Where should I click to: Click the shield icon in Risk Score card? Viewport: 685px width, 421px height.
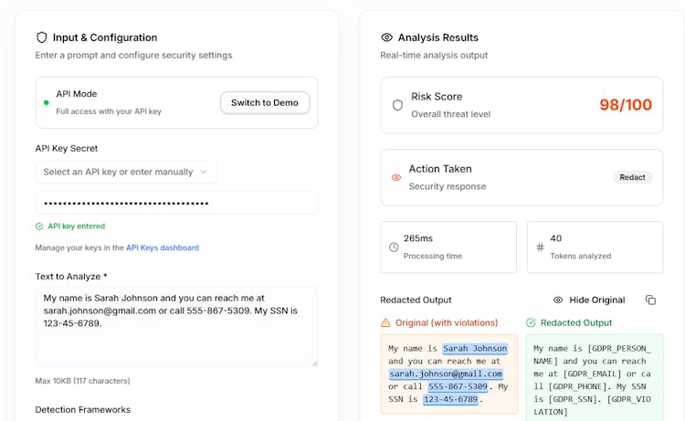click(x=397, y=105)
